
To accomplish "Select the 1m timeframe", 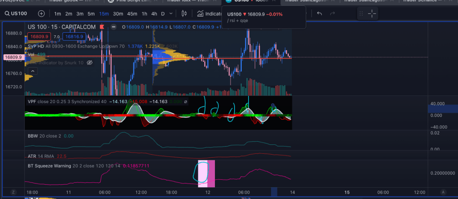I will pos(58,14).
